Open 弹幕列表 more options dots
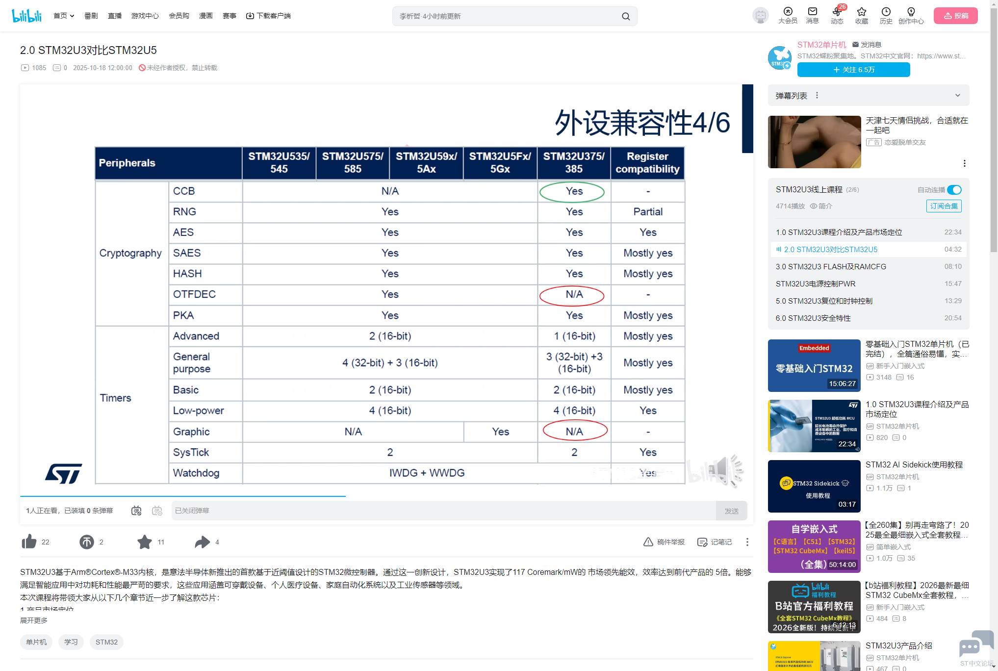998x671 pixels. (817, 95)
